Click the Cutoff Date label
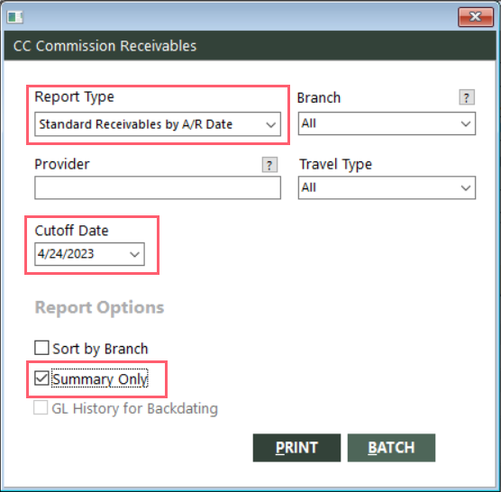The width and height of the screenshot is (501, 492). click(x=71, y=231)
